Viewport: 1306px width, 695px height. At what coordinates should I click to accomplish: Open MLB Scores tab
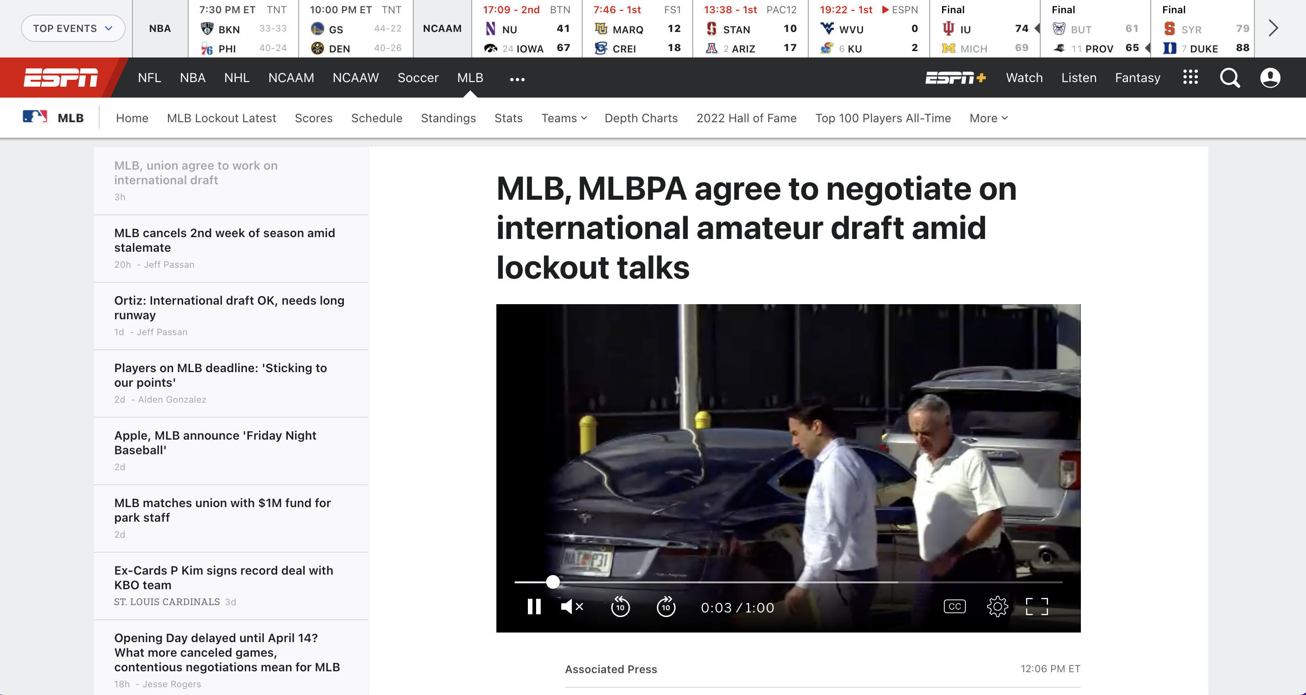[313, 118]
